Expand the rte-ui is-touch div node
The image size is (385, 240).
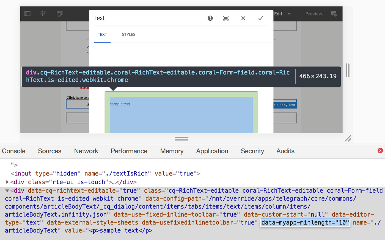click(x=7, y=182)
